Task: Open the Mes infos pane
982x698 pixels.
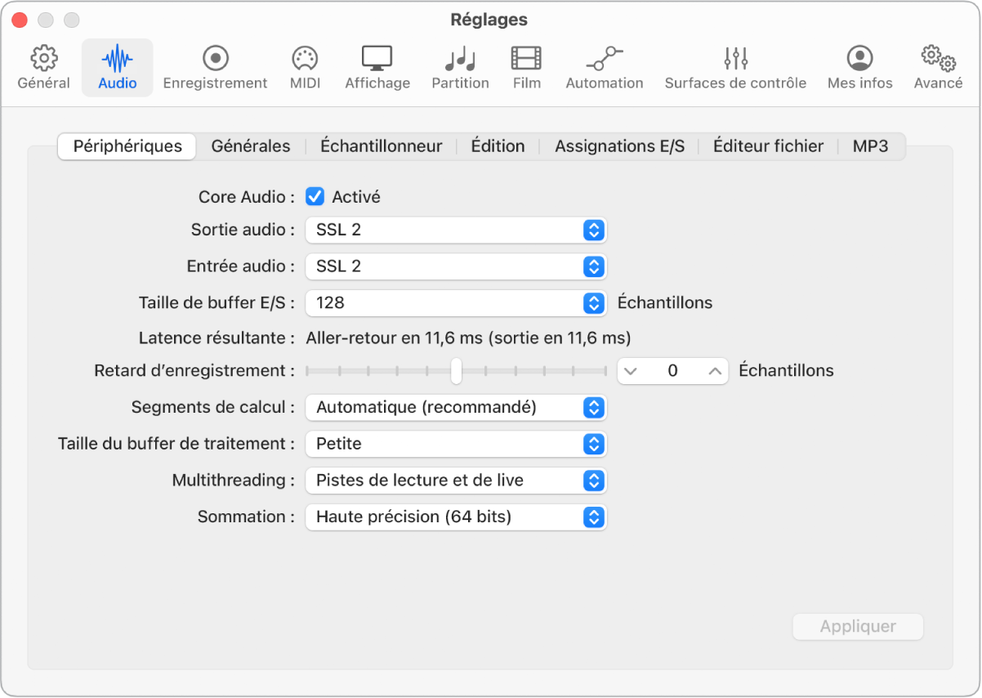Action: point(859,66)
